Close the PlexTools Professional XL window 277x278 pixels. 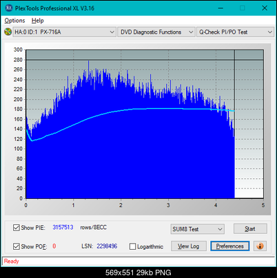(x=265, y=8)
